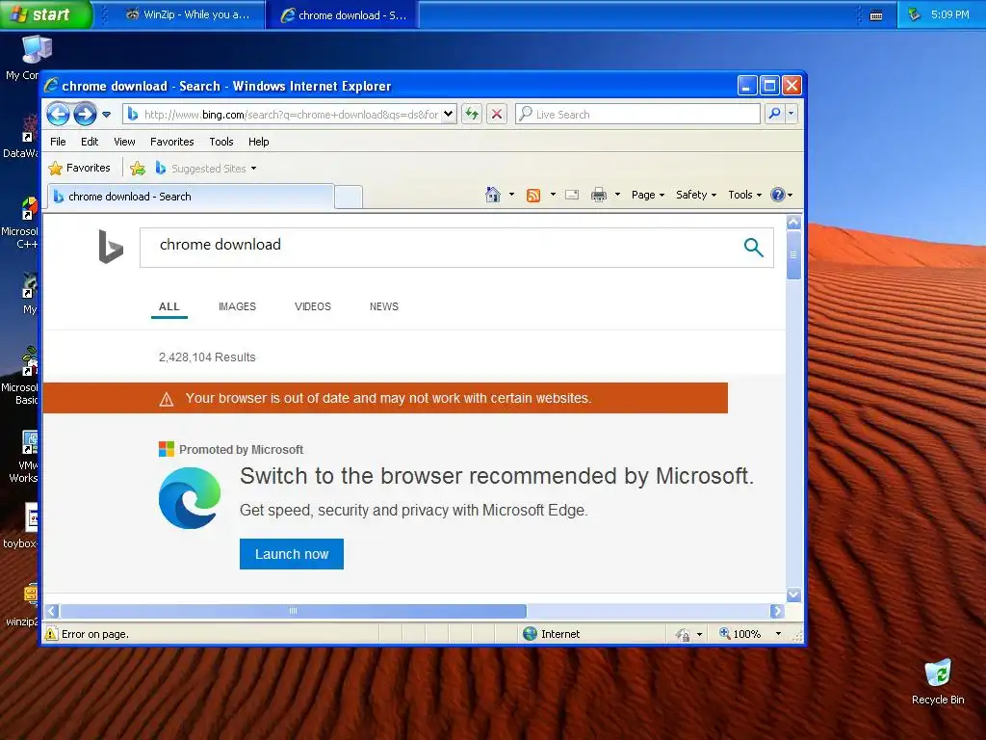Click the Print icon
This screenshot has width=986, height=740.
click(599, 195)
